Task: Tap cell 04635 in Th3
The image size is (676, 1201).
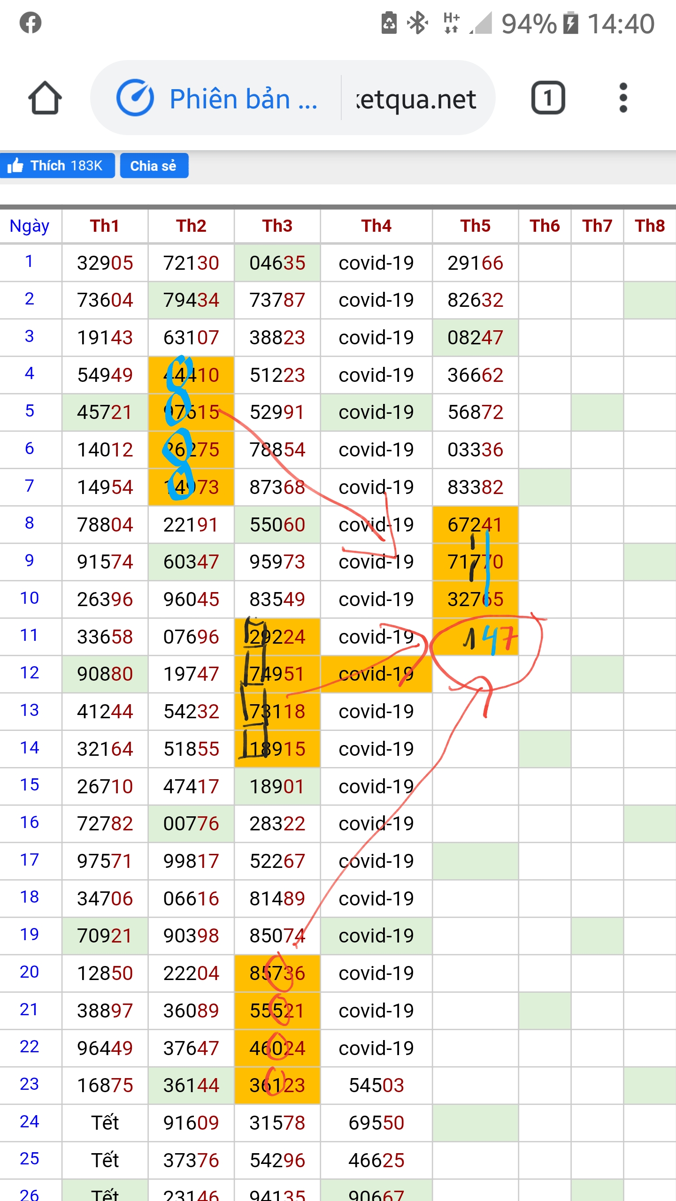Action: (277, 263)
